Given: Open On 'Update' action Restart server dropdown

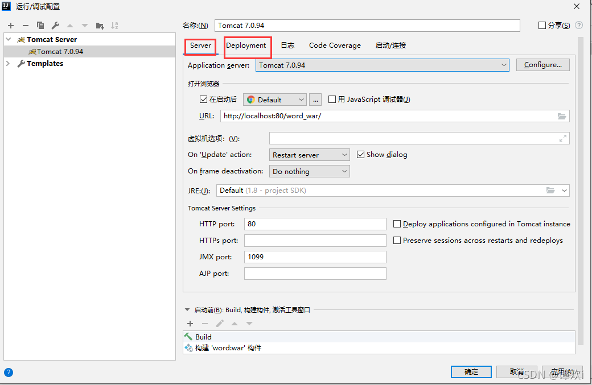Looking at the screenshot, I should point(309,155).
